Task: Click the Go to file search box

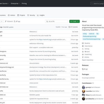Action: (x=56, y=21)
